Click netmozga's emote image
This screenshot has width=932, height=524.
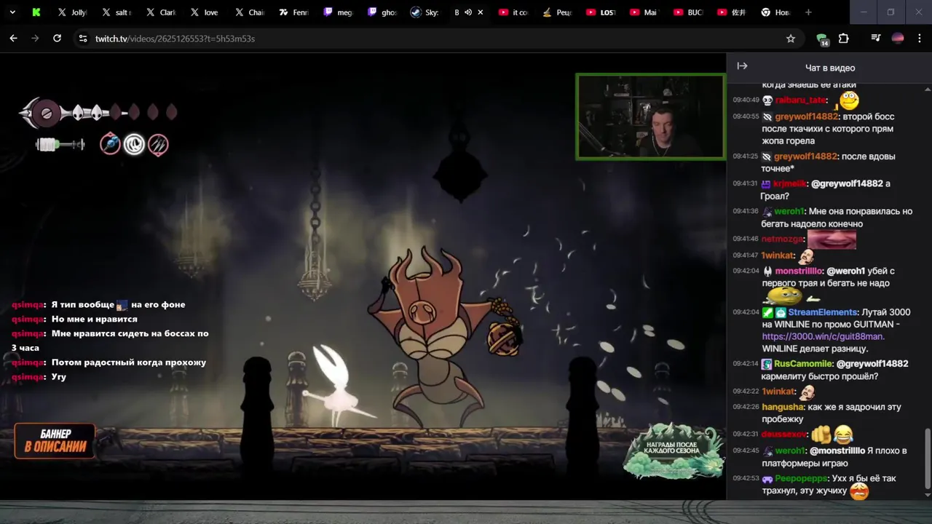click(832, 239)
